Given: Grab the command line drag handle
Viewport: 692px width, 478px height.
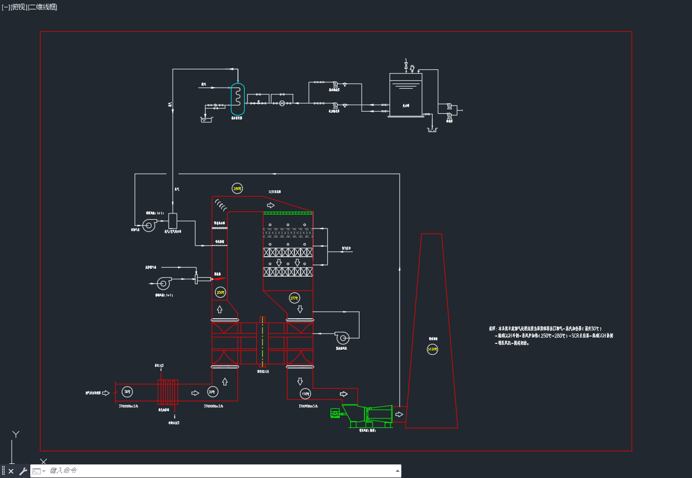Looking at the screenshot, I should coord(3,471).
